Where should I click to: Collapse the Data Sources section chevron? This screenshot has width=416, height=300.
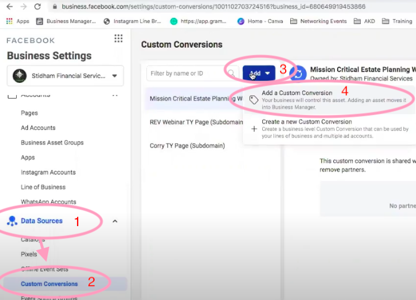pos(115,221)
